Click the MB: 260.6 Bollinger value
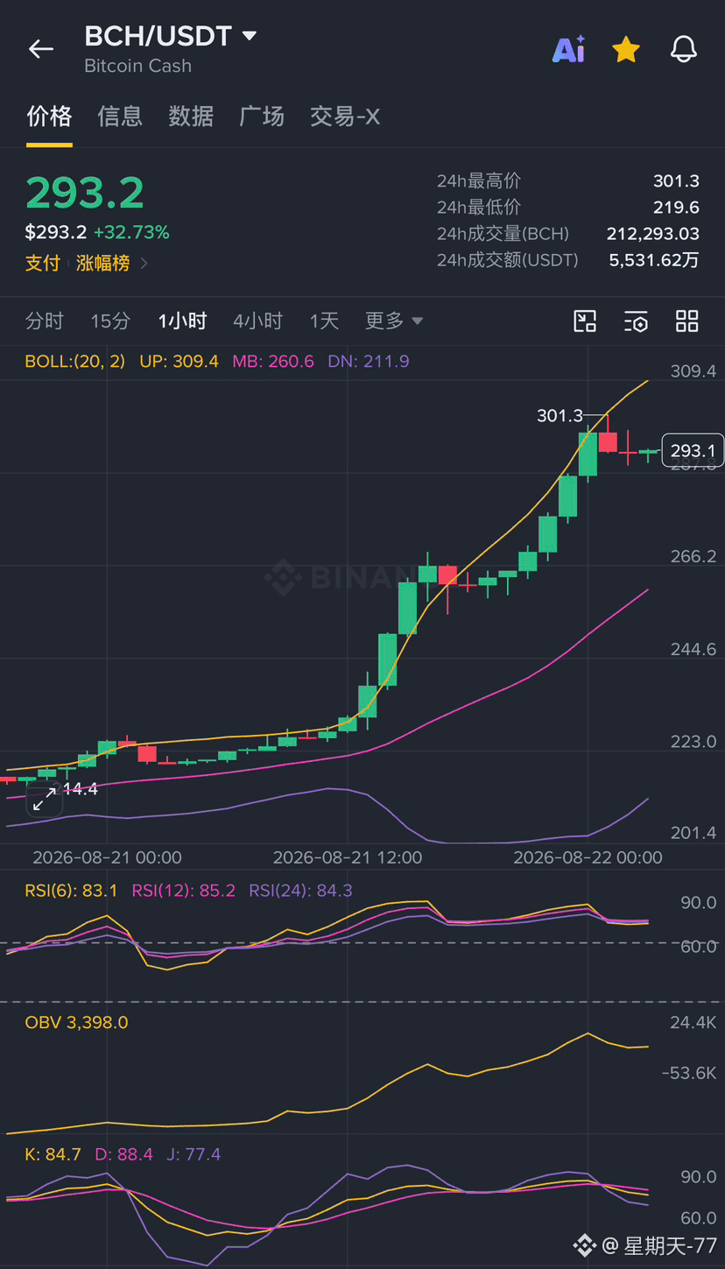 coord(272,361)
